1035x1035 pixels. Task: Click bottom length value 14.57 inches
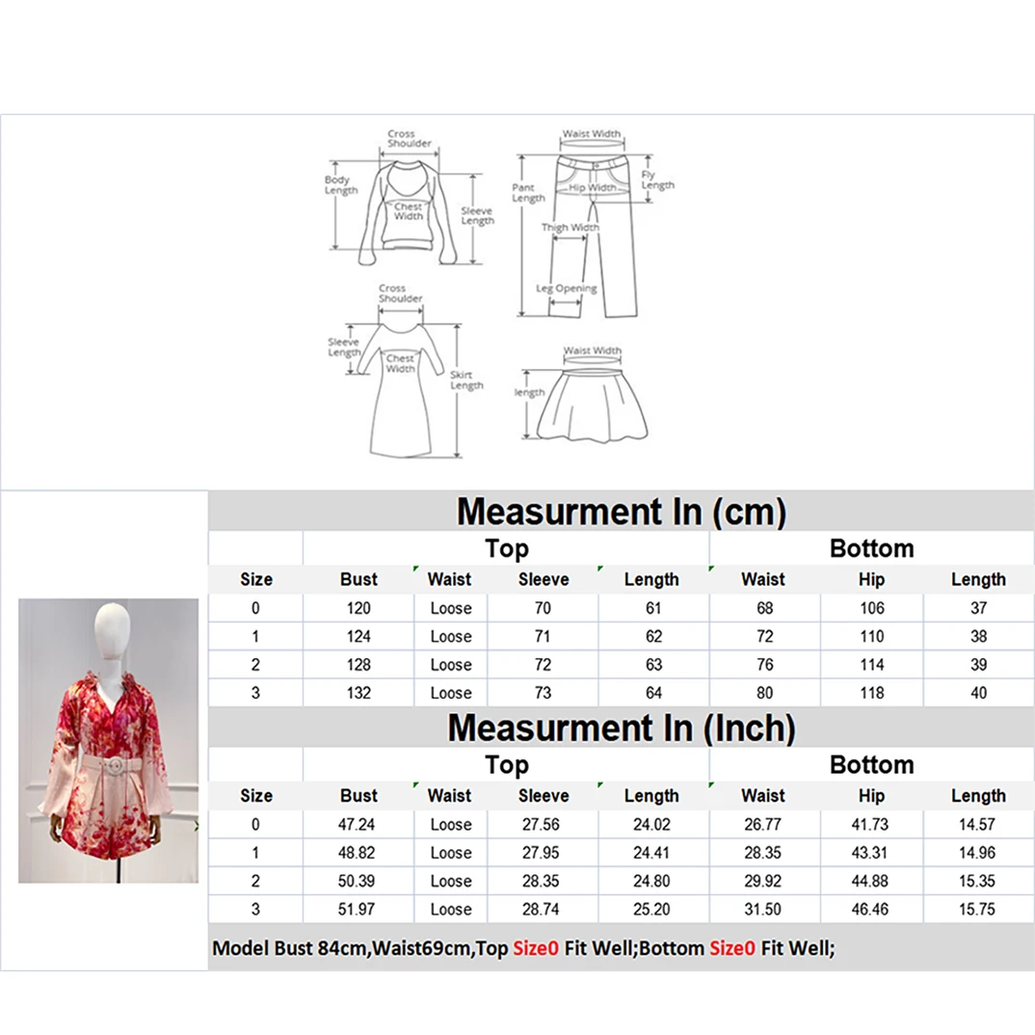(x=977, y=825)
